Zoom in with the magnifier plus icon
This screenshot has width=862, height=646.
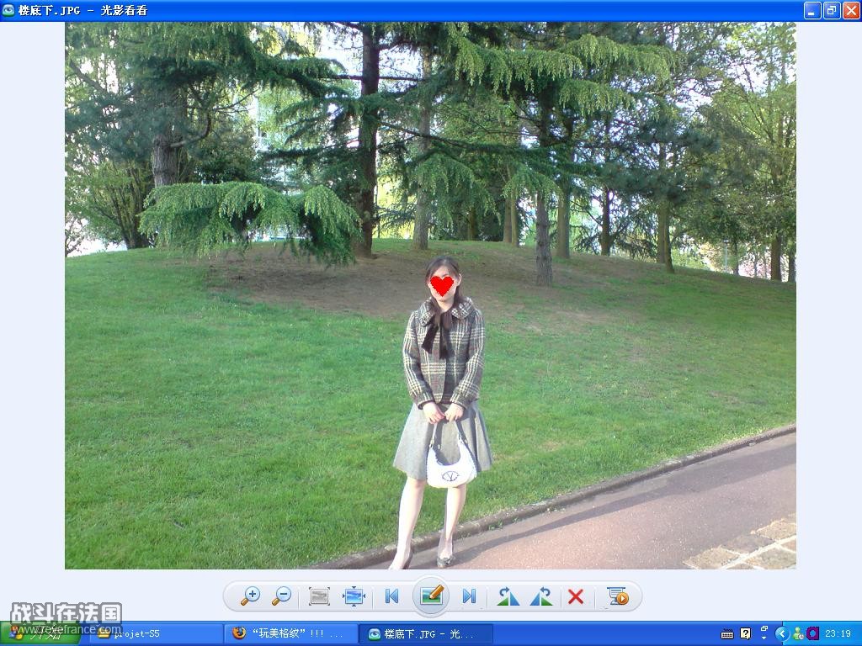tap(251, 596)
